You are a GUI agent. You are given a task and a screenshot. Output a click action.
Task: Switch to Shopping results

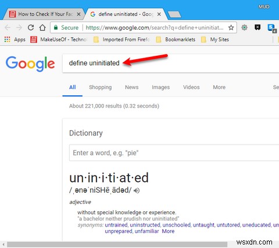click(101, 87)
